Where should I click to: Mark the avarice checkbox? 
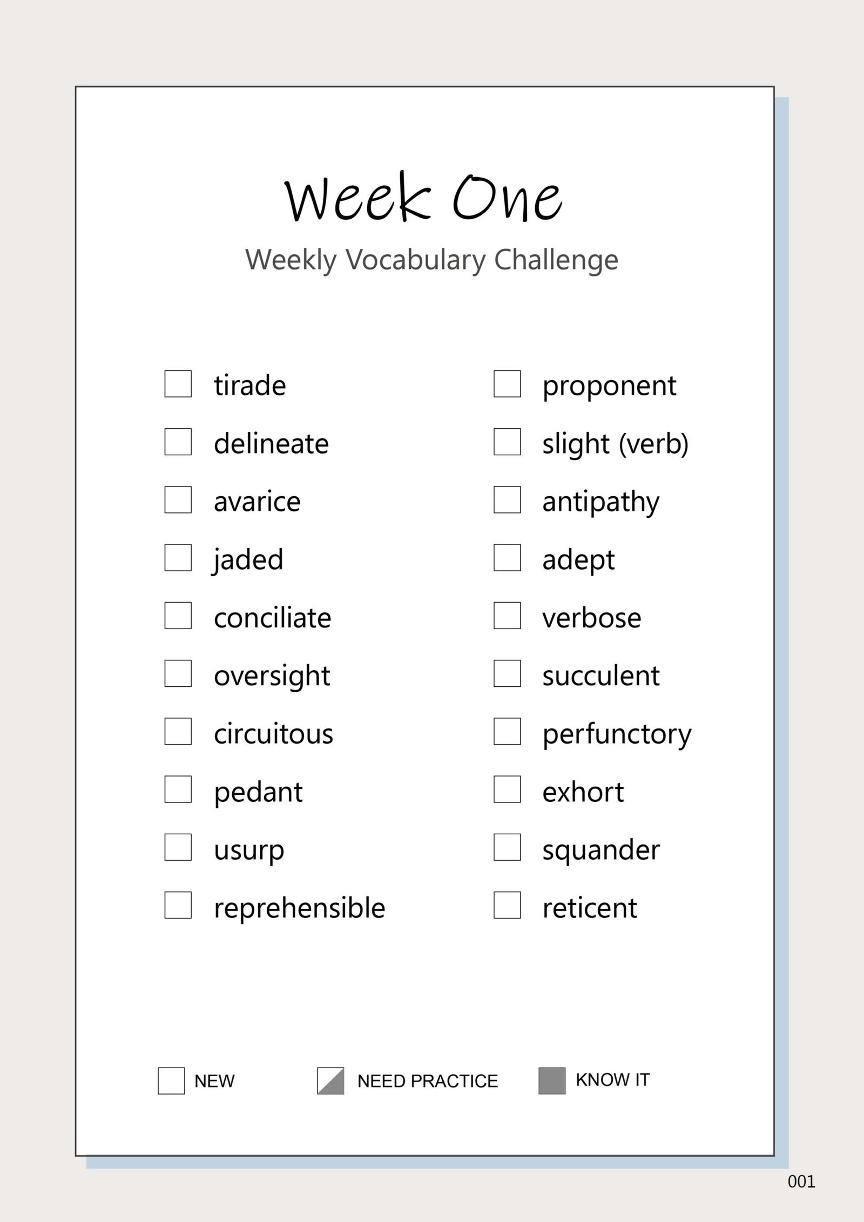tap(178, 499)
